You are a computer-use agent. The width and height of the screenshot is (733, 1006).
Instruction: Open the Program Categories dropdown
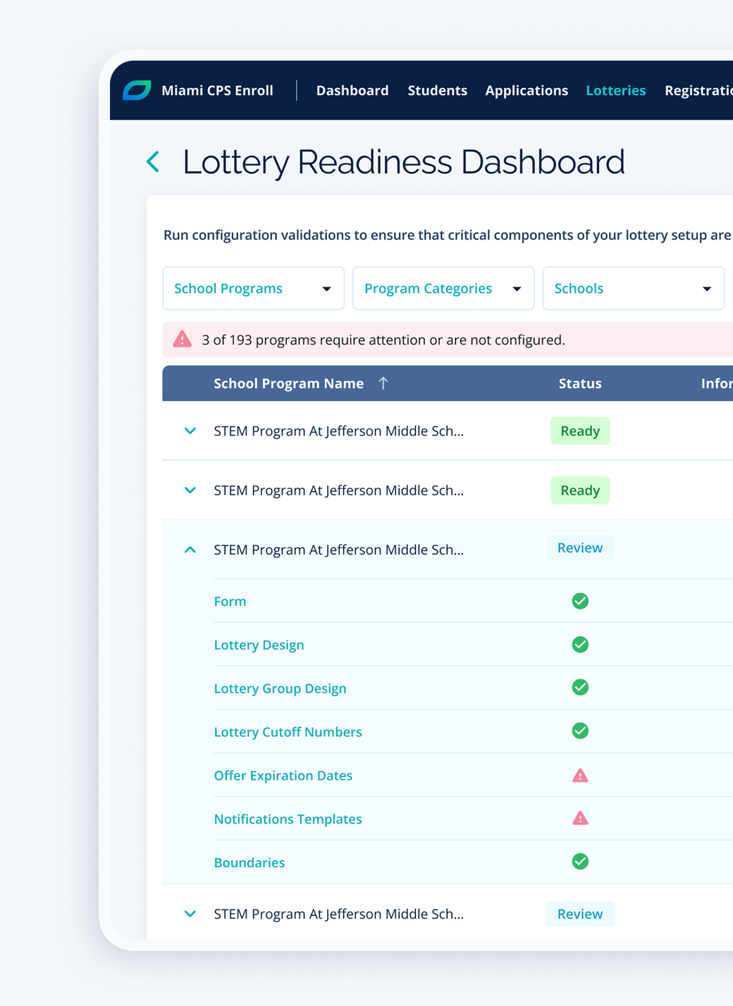(443, 288)
